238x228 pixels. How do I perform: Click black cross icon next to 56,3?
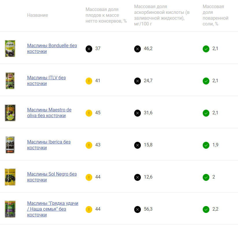(x=138, y=209)
